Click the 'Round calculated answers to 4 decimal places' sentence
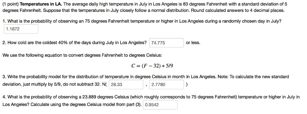 [x=237, y=10]
